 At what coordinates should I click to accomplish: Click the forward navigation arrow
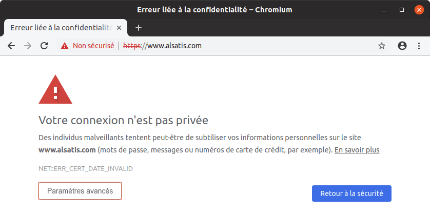[x=28, y=46]
